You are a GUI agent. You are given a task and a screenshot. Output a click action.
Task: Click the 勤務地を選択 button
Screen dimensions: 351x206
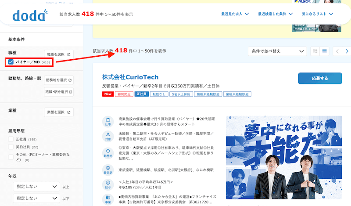point(59,80)
